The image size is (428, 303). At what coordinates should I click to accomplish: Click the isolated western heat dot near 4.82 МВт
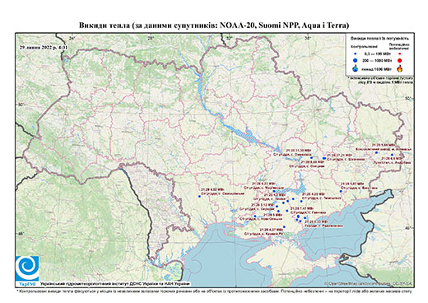(x=199, y=196)
